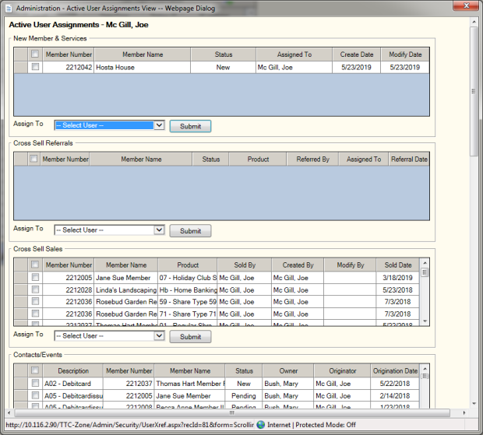Click the Cross Sell Sales scrollbar up arrow

point(425,263)
